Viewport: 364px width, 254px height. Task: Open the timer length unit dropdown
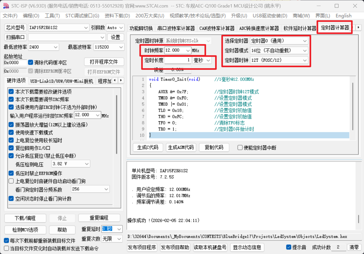tap(208, 60)
